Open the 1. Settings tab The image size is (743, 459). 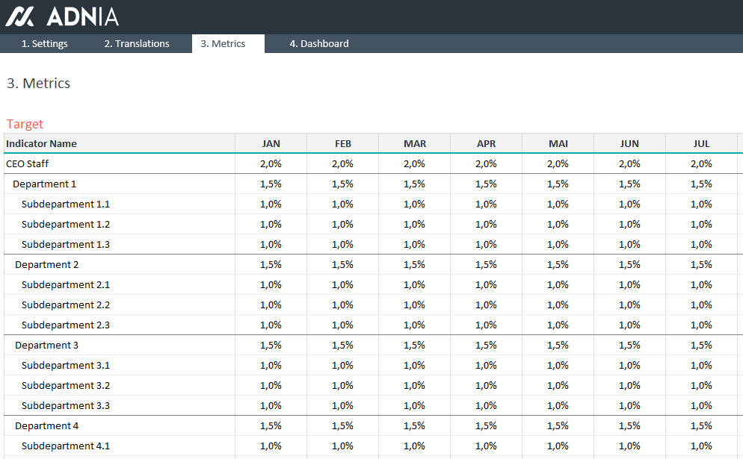45,43
